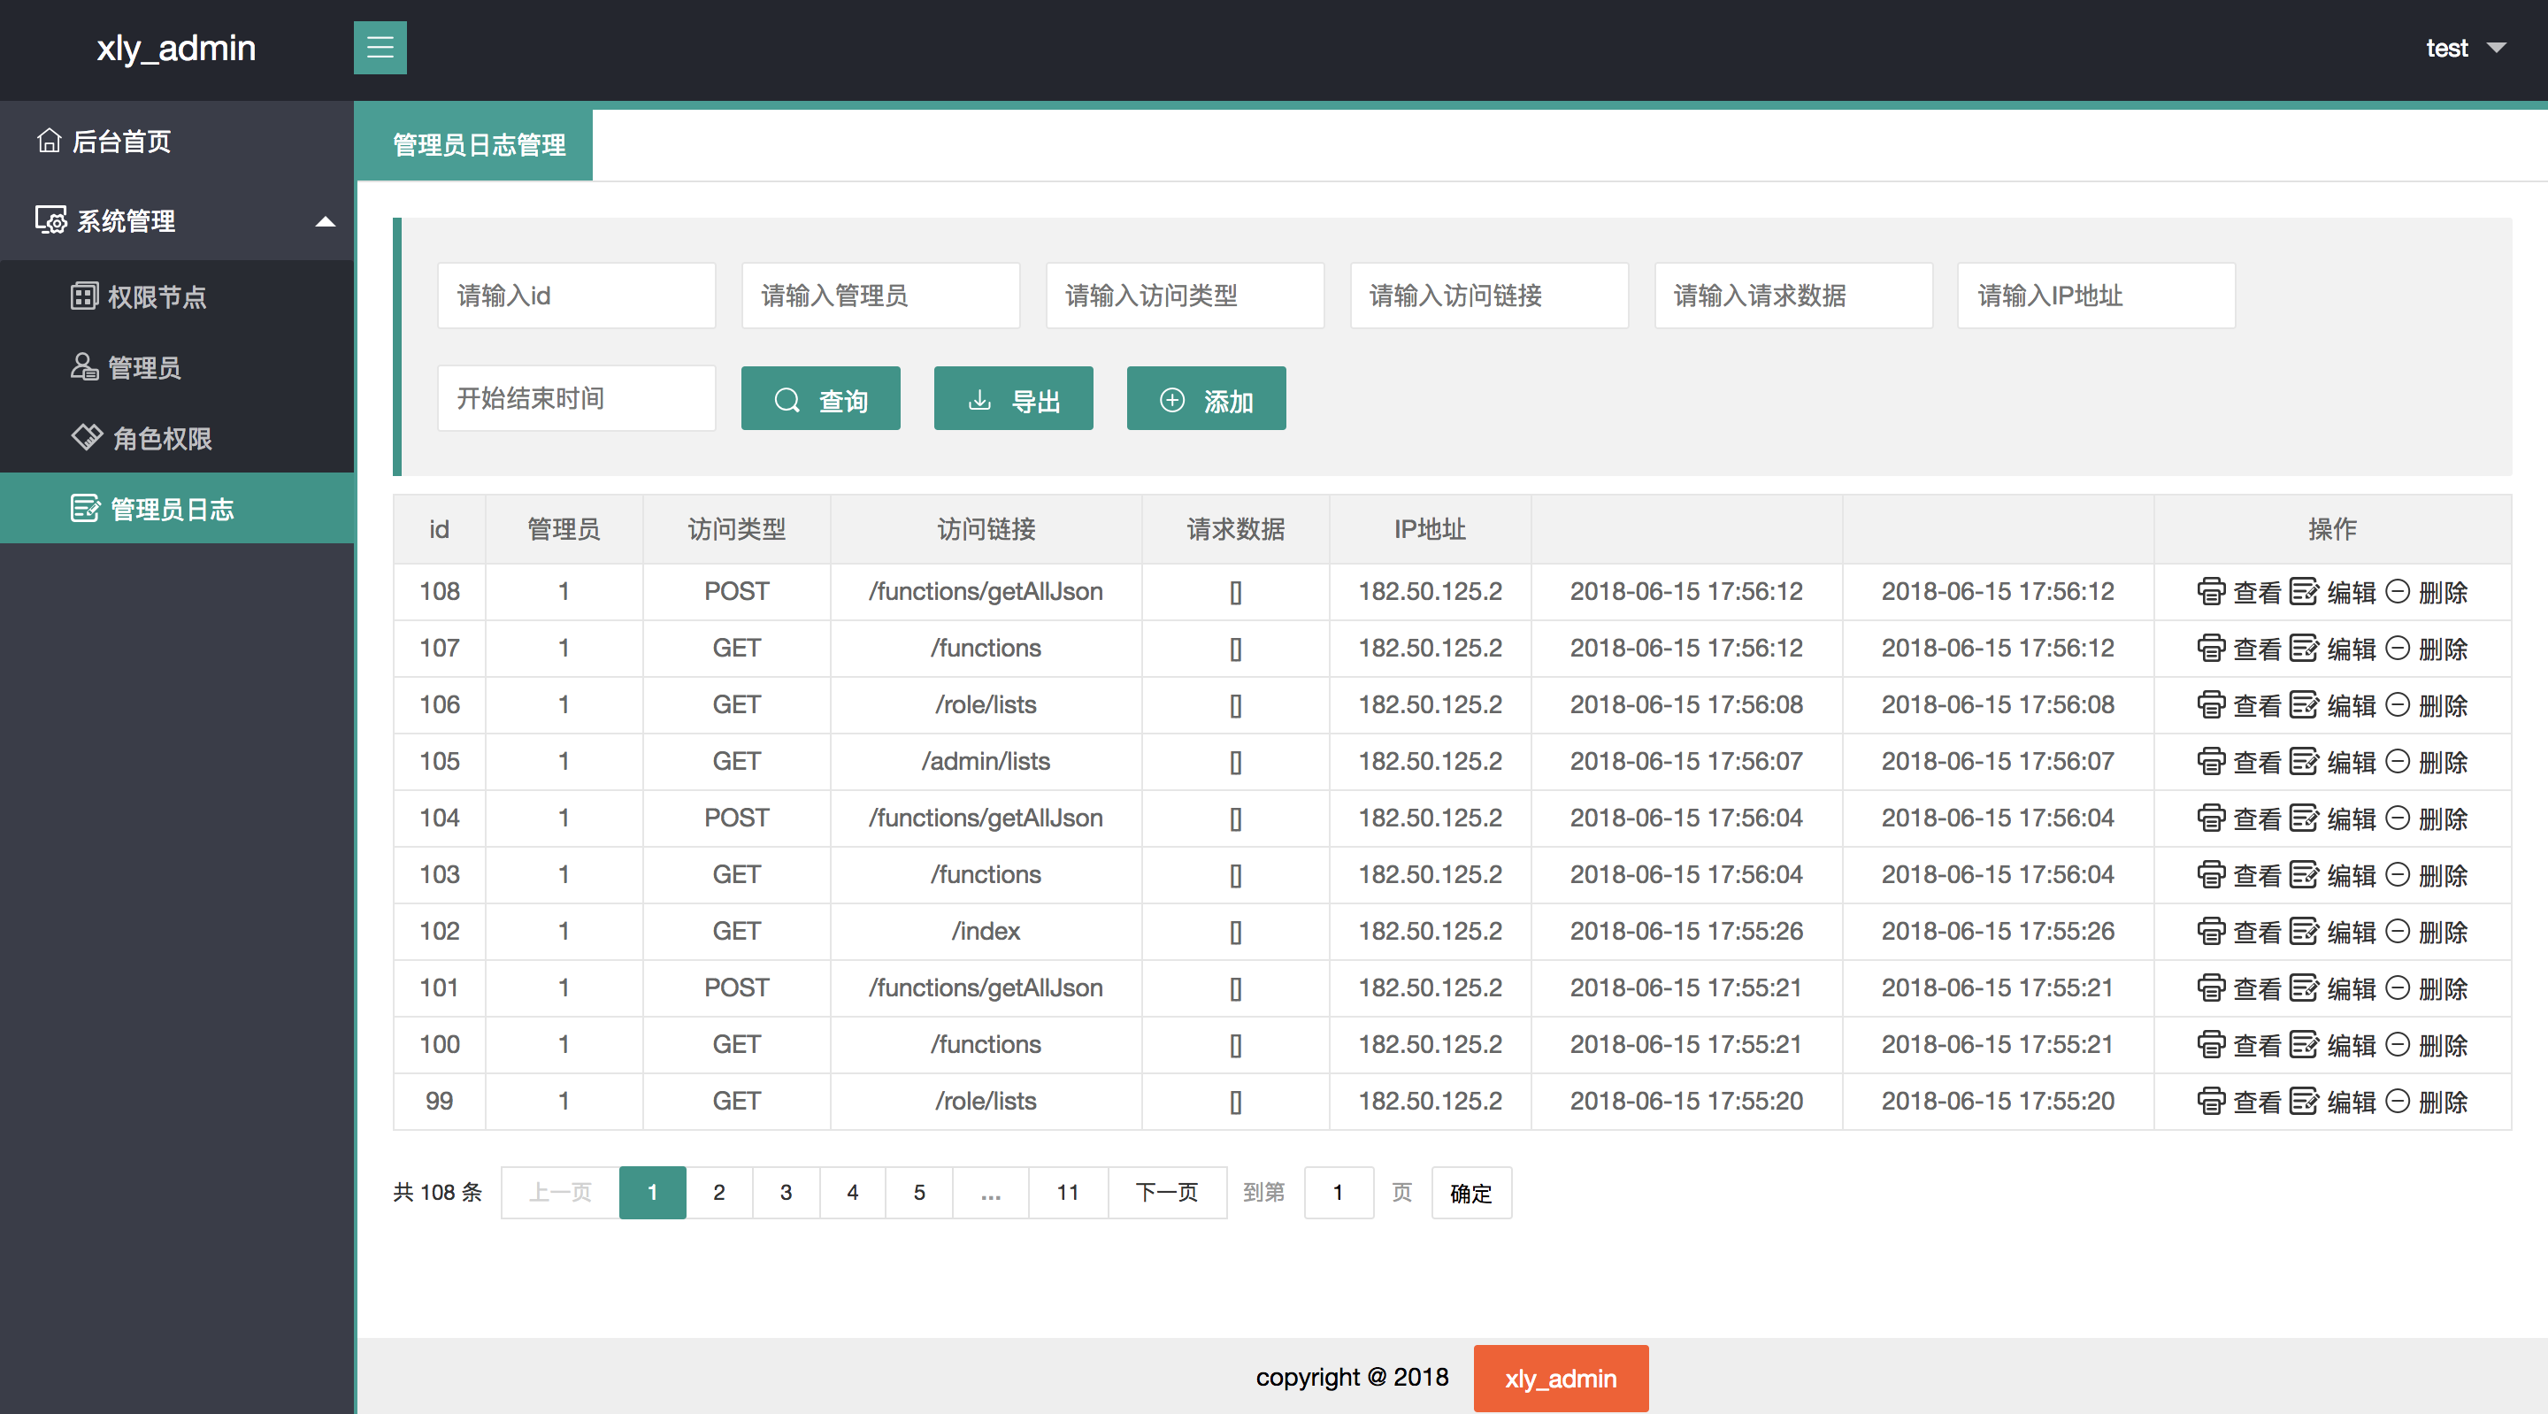2548x1414 pixels.
Task: Click the view icon for row 99
Action: 2211,1102
